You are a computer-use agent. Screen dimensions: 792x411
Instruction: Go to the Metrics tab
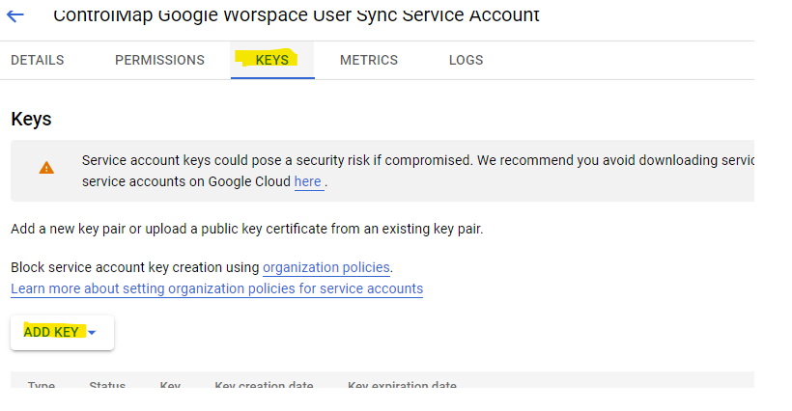click(369, 60)
